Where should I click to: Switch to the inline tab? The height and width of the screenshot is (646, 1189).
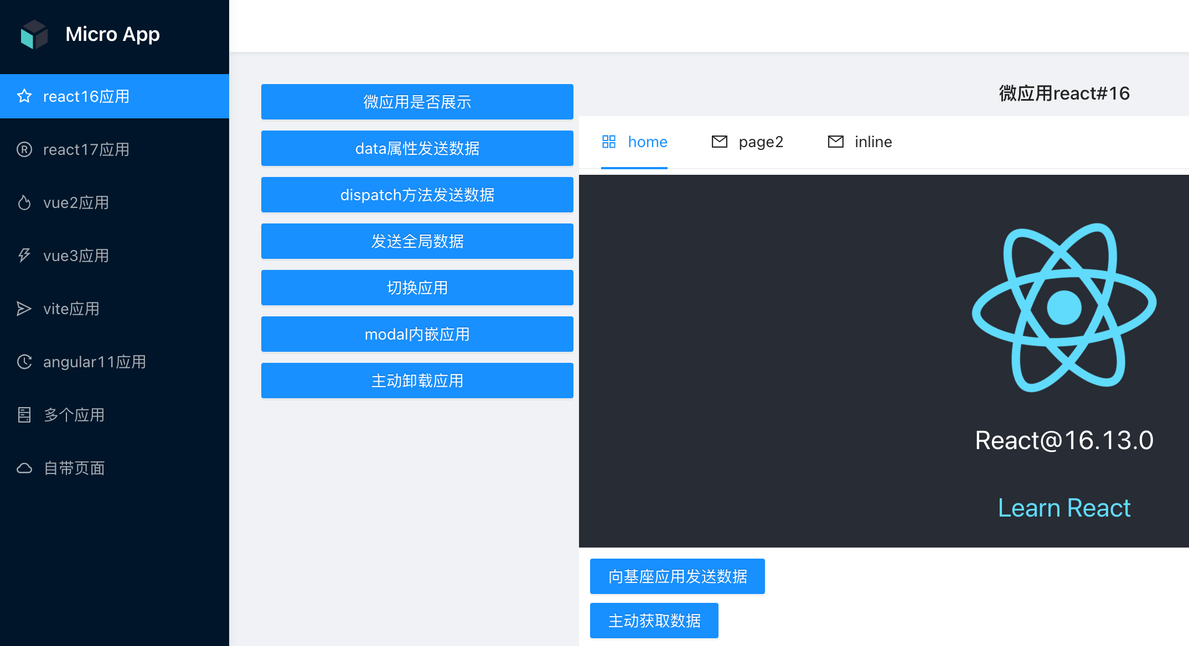860,142
